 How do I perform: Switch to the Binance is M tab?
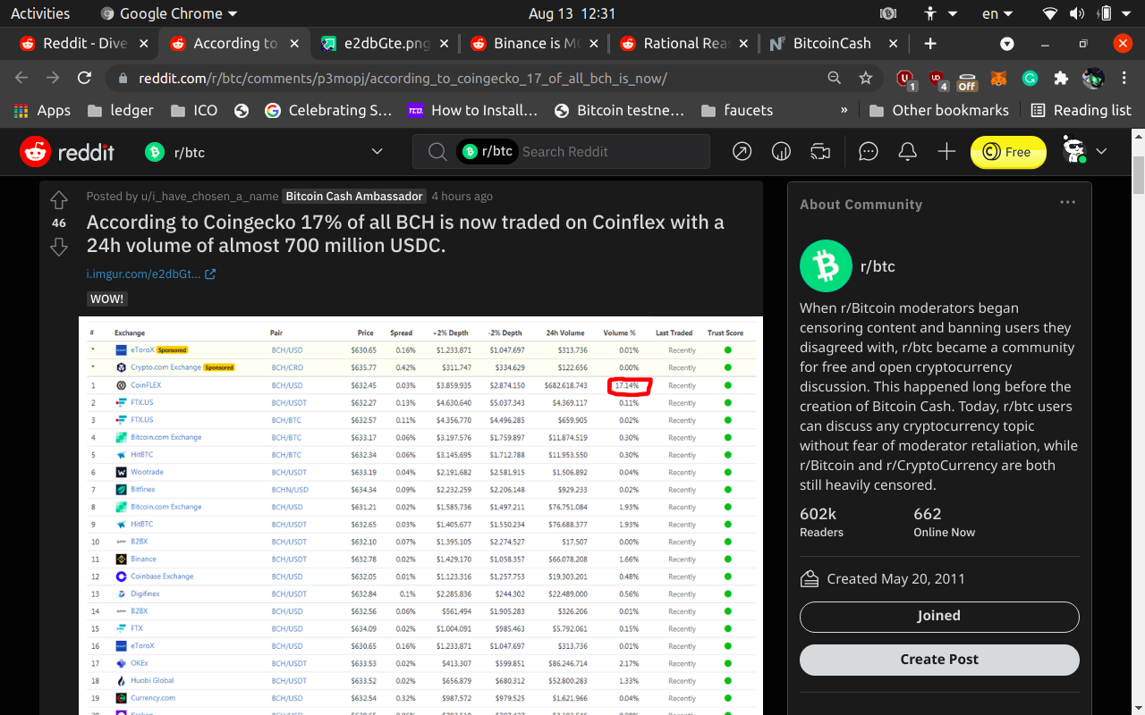(535, 43)
